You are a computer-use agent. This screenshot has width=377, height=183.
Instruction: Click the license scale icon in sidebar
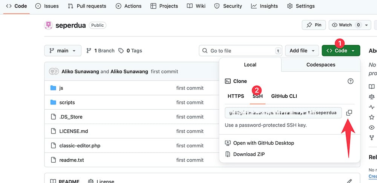click(372, 97)
